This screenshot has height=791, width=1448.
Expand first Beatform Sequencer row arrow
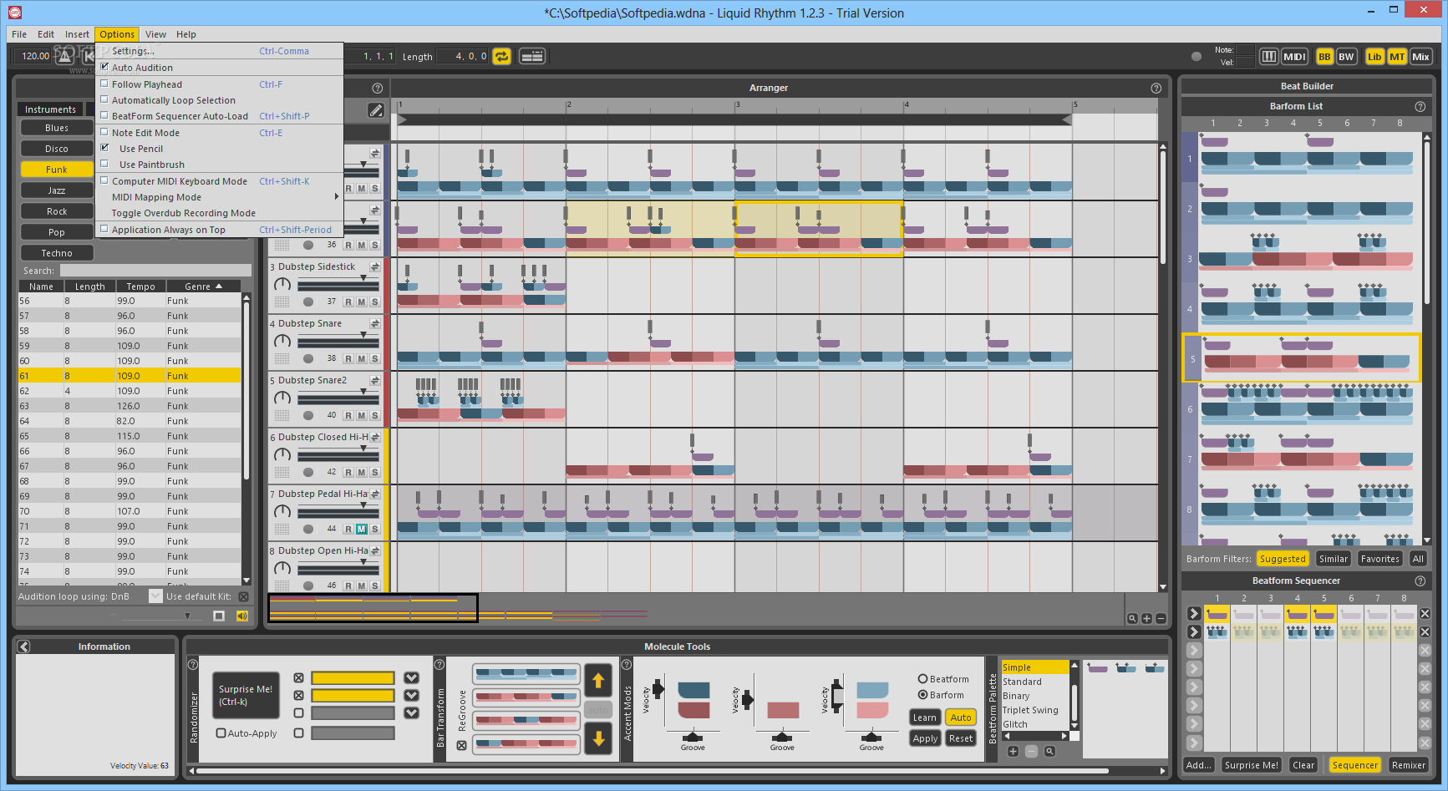tap(1194, 613)
